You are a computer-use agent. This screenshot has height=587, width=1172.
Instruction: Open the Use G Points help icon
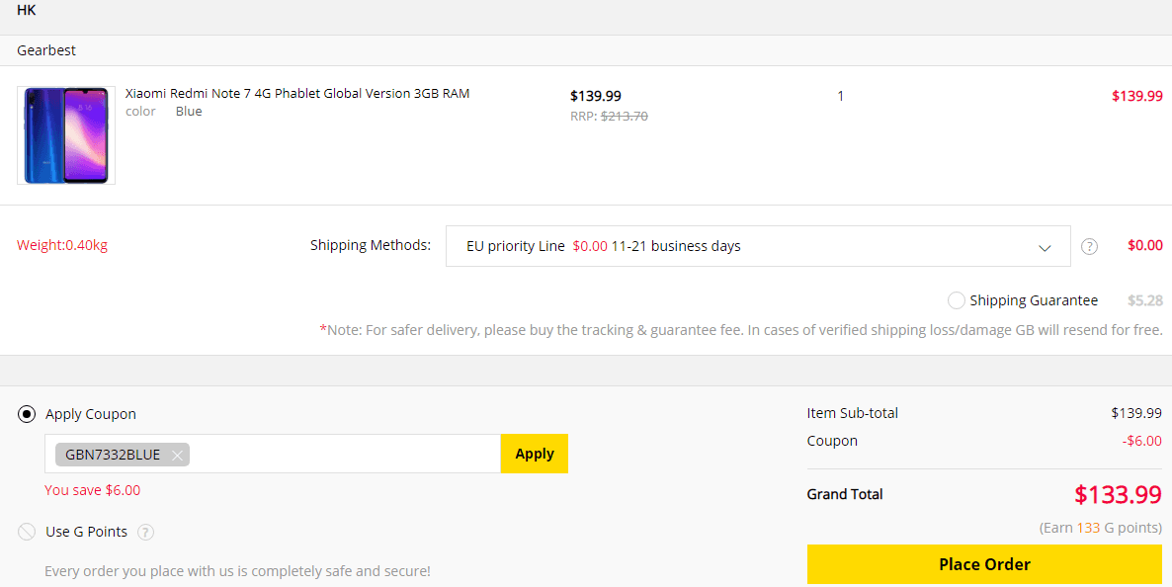click(x=145, y=533)
